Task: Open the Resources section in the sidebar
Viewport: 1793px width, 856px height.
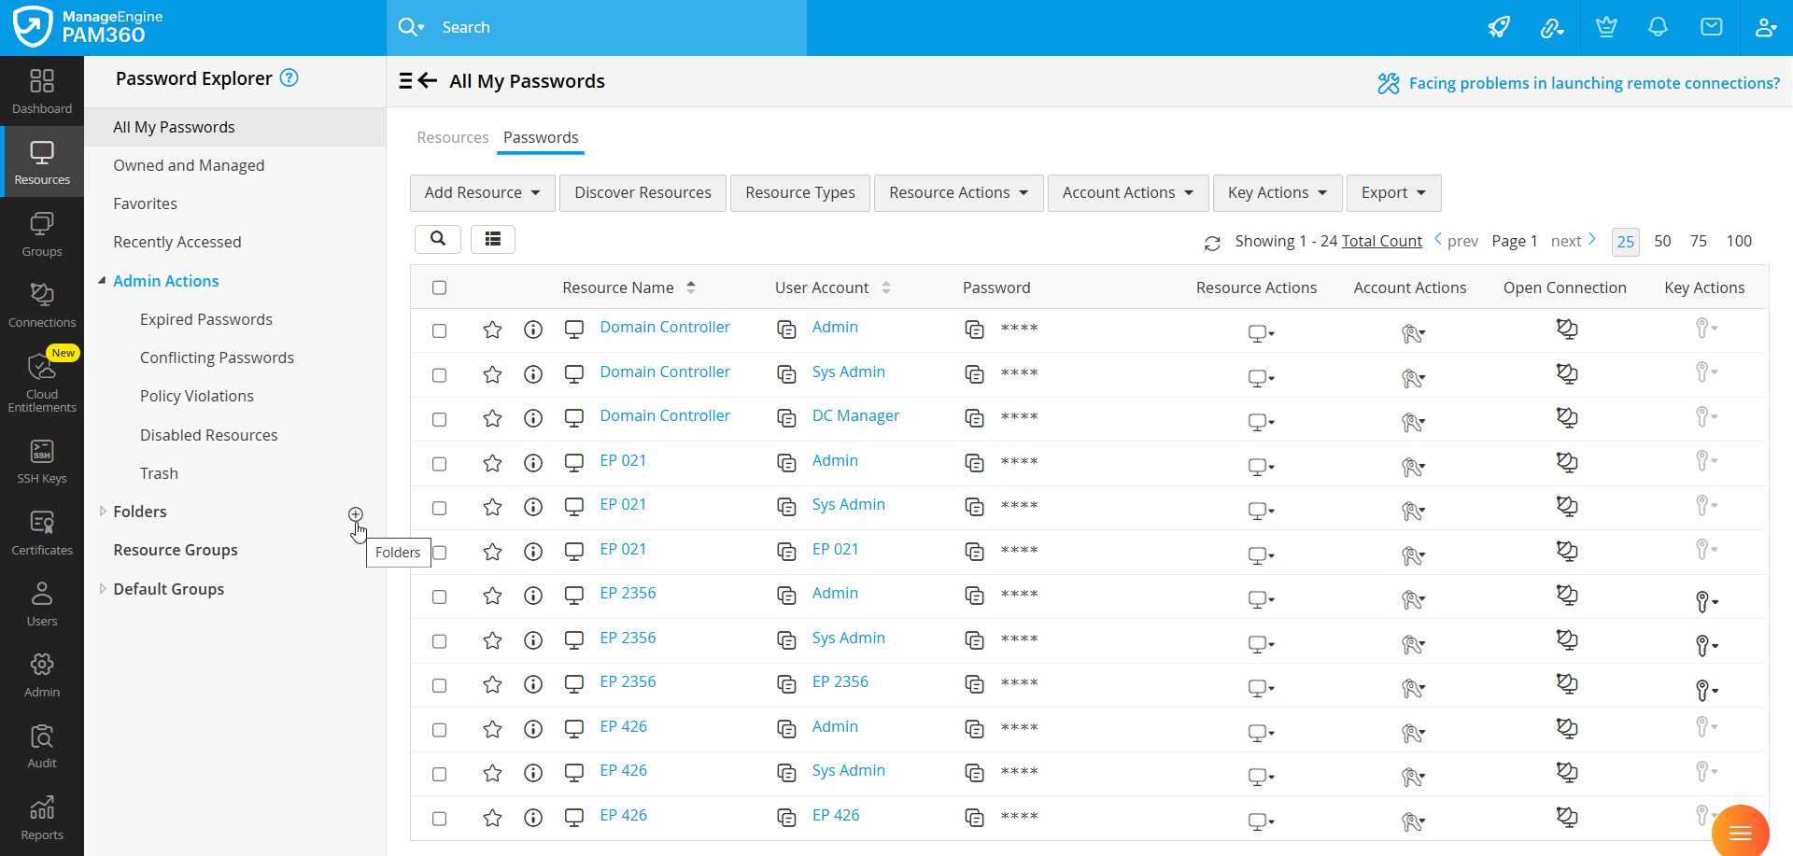Action: pyautogui.click(x=42, y=161)
